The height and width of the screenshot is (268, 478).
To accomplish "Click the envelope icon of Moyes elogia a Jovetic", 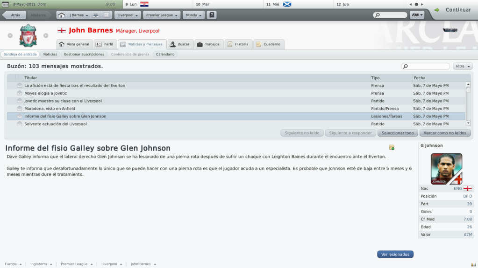I will [20, 93].
